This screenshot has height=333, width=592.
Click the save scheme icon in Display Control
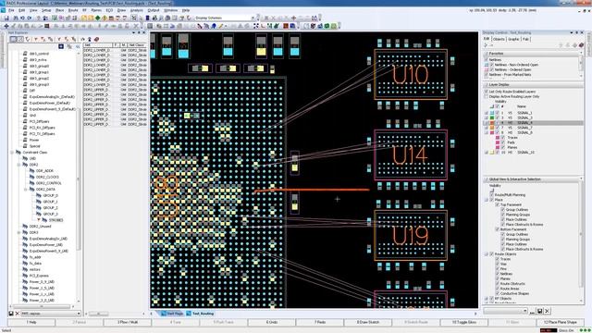click(x=540, y=311)
